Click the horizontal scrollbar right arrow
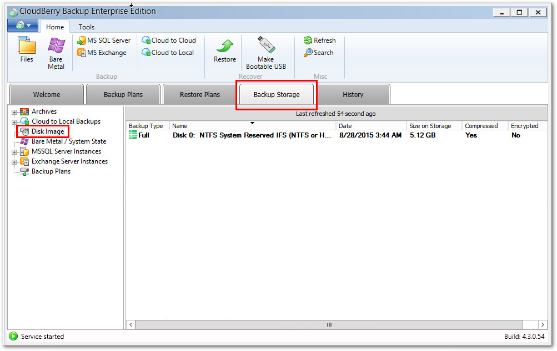 click(x=541, y=324)
